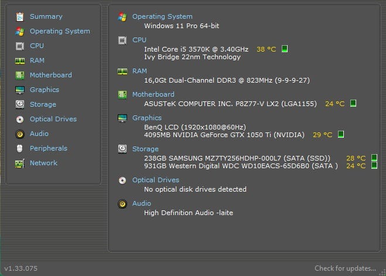
Task: Click the Check for updates link
Action: (346, 268)
